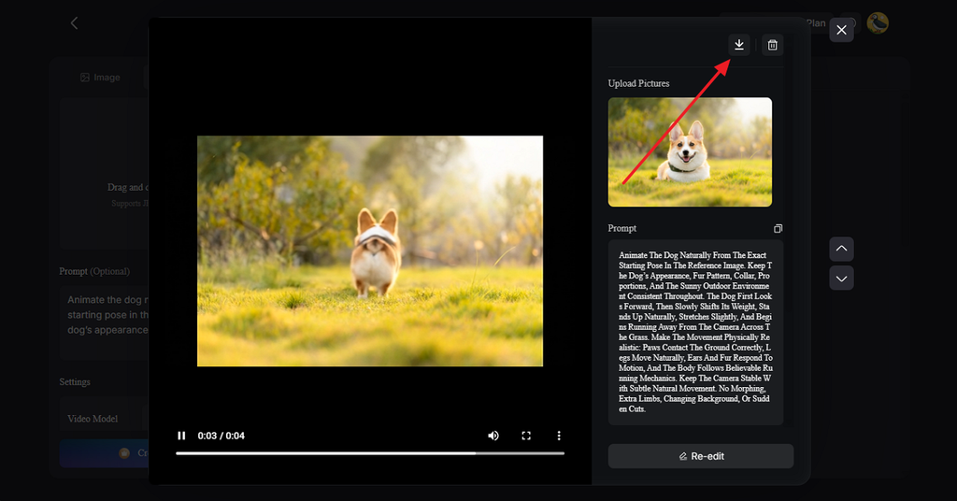Image resolution: width=957 pixels, height=501 pixels.
Task: Go back with the left arrow
Action: 74,23
